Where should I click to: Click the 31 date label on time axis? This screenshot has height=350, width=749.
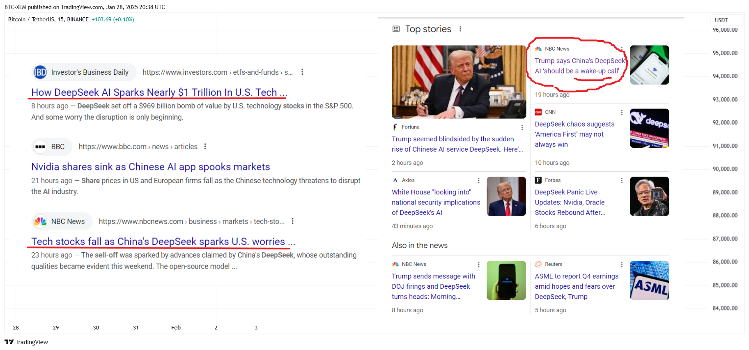pos(136,327)
